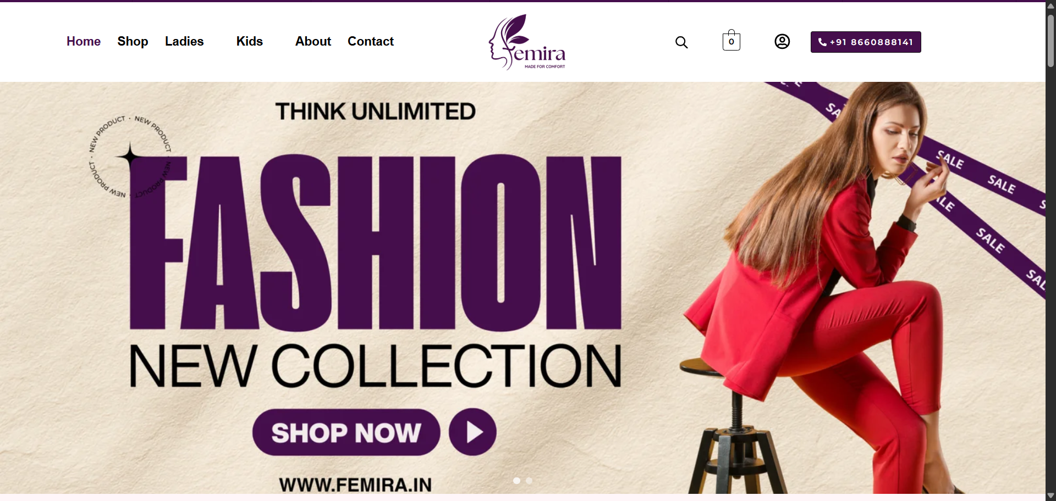This screenshot has width=1056, height=501.
Task: Click the phone icon in the call button
Action: (822, 42)
